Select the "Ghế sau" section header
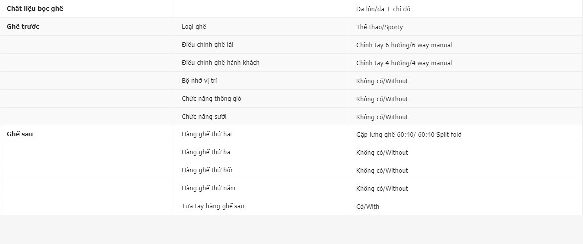The height and width of the screenshot is (244, 583). point(20,134)
